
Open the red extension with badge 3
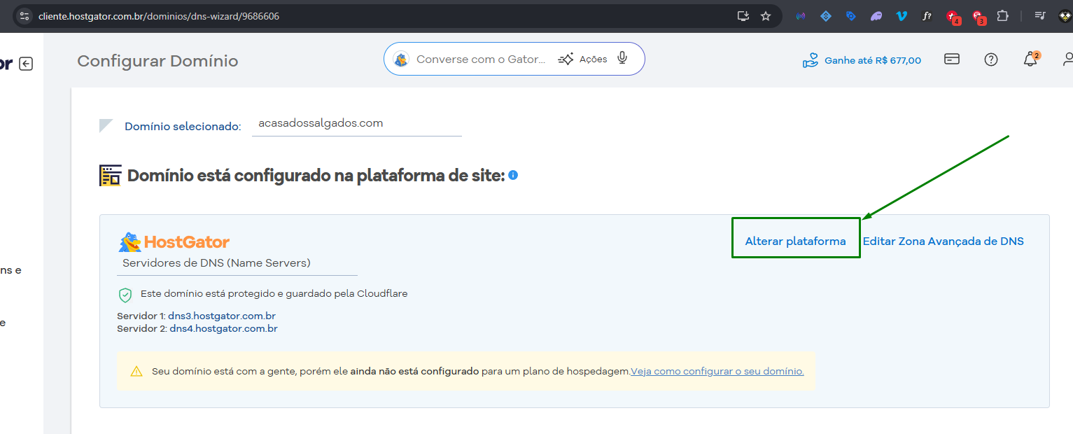click(978, 16)
